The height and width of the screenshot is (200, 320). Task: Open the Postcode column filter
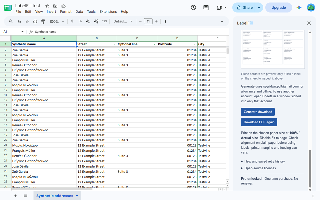194,44
